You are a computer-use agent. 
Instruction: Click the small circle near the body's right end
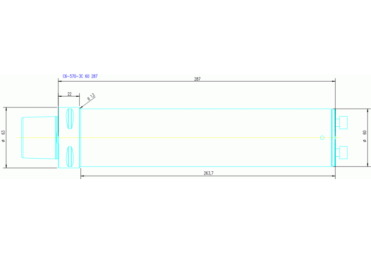coord(322,138)
